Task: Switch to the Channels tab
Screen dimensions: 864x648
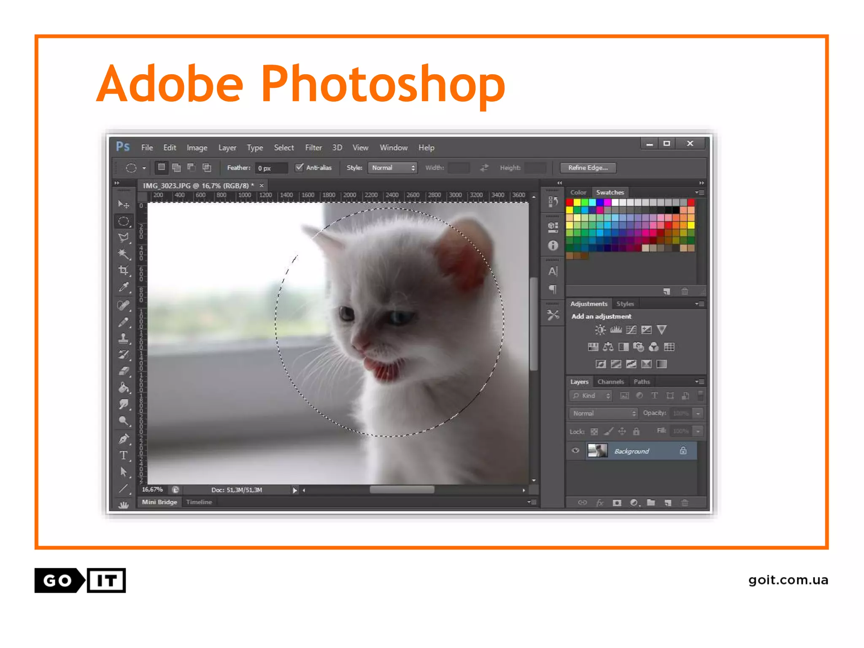Action: pyautogui.click(x=610, y=382)
